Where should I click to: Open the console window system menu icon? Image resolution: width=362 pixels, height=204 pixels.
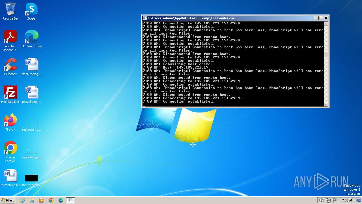pyautogui.click(x=145, y=18)
